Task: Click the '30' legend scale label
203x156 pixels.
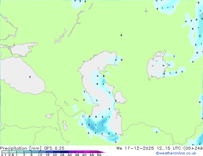Action: click(x=69, y=155)
